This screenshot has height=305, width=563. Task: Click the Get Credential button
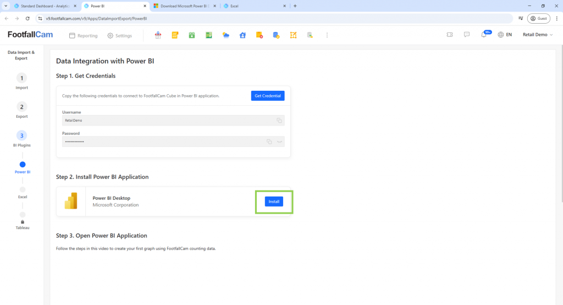coord(268,96)
